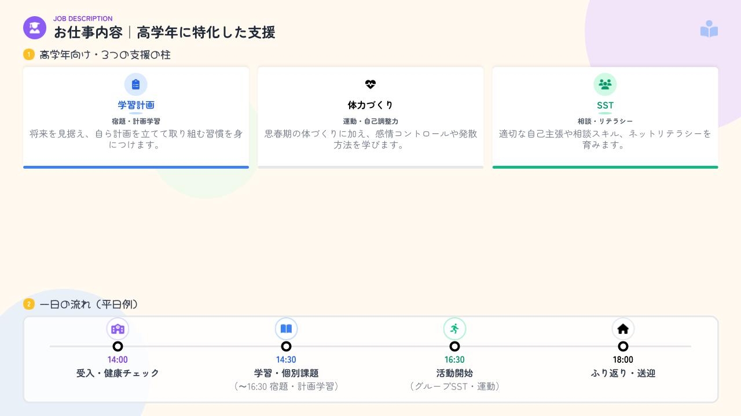Click the school building icon above 14:00
The height and width of the screenshot is (416, 741).
[118, 329]
